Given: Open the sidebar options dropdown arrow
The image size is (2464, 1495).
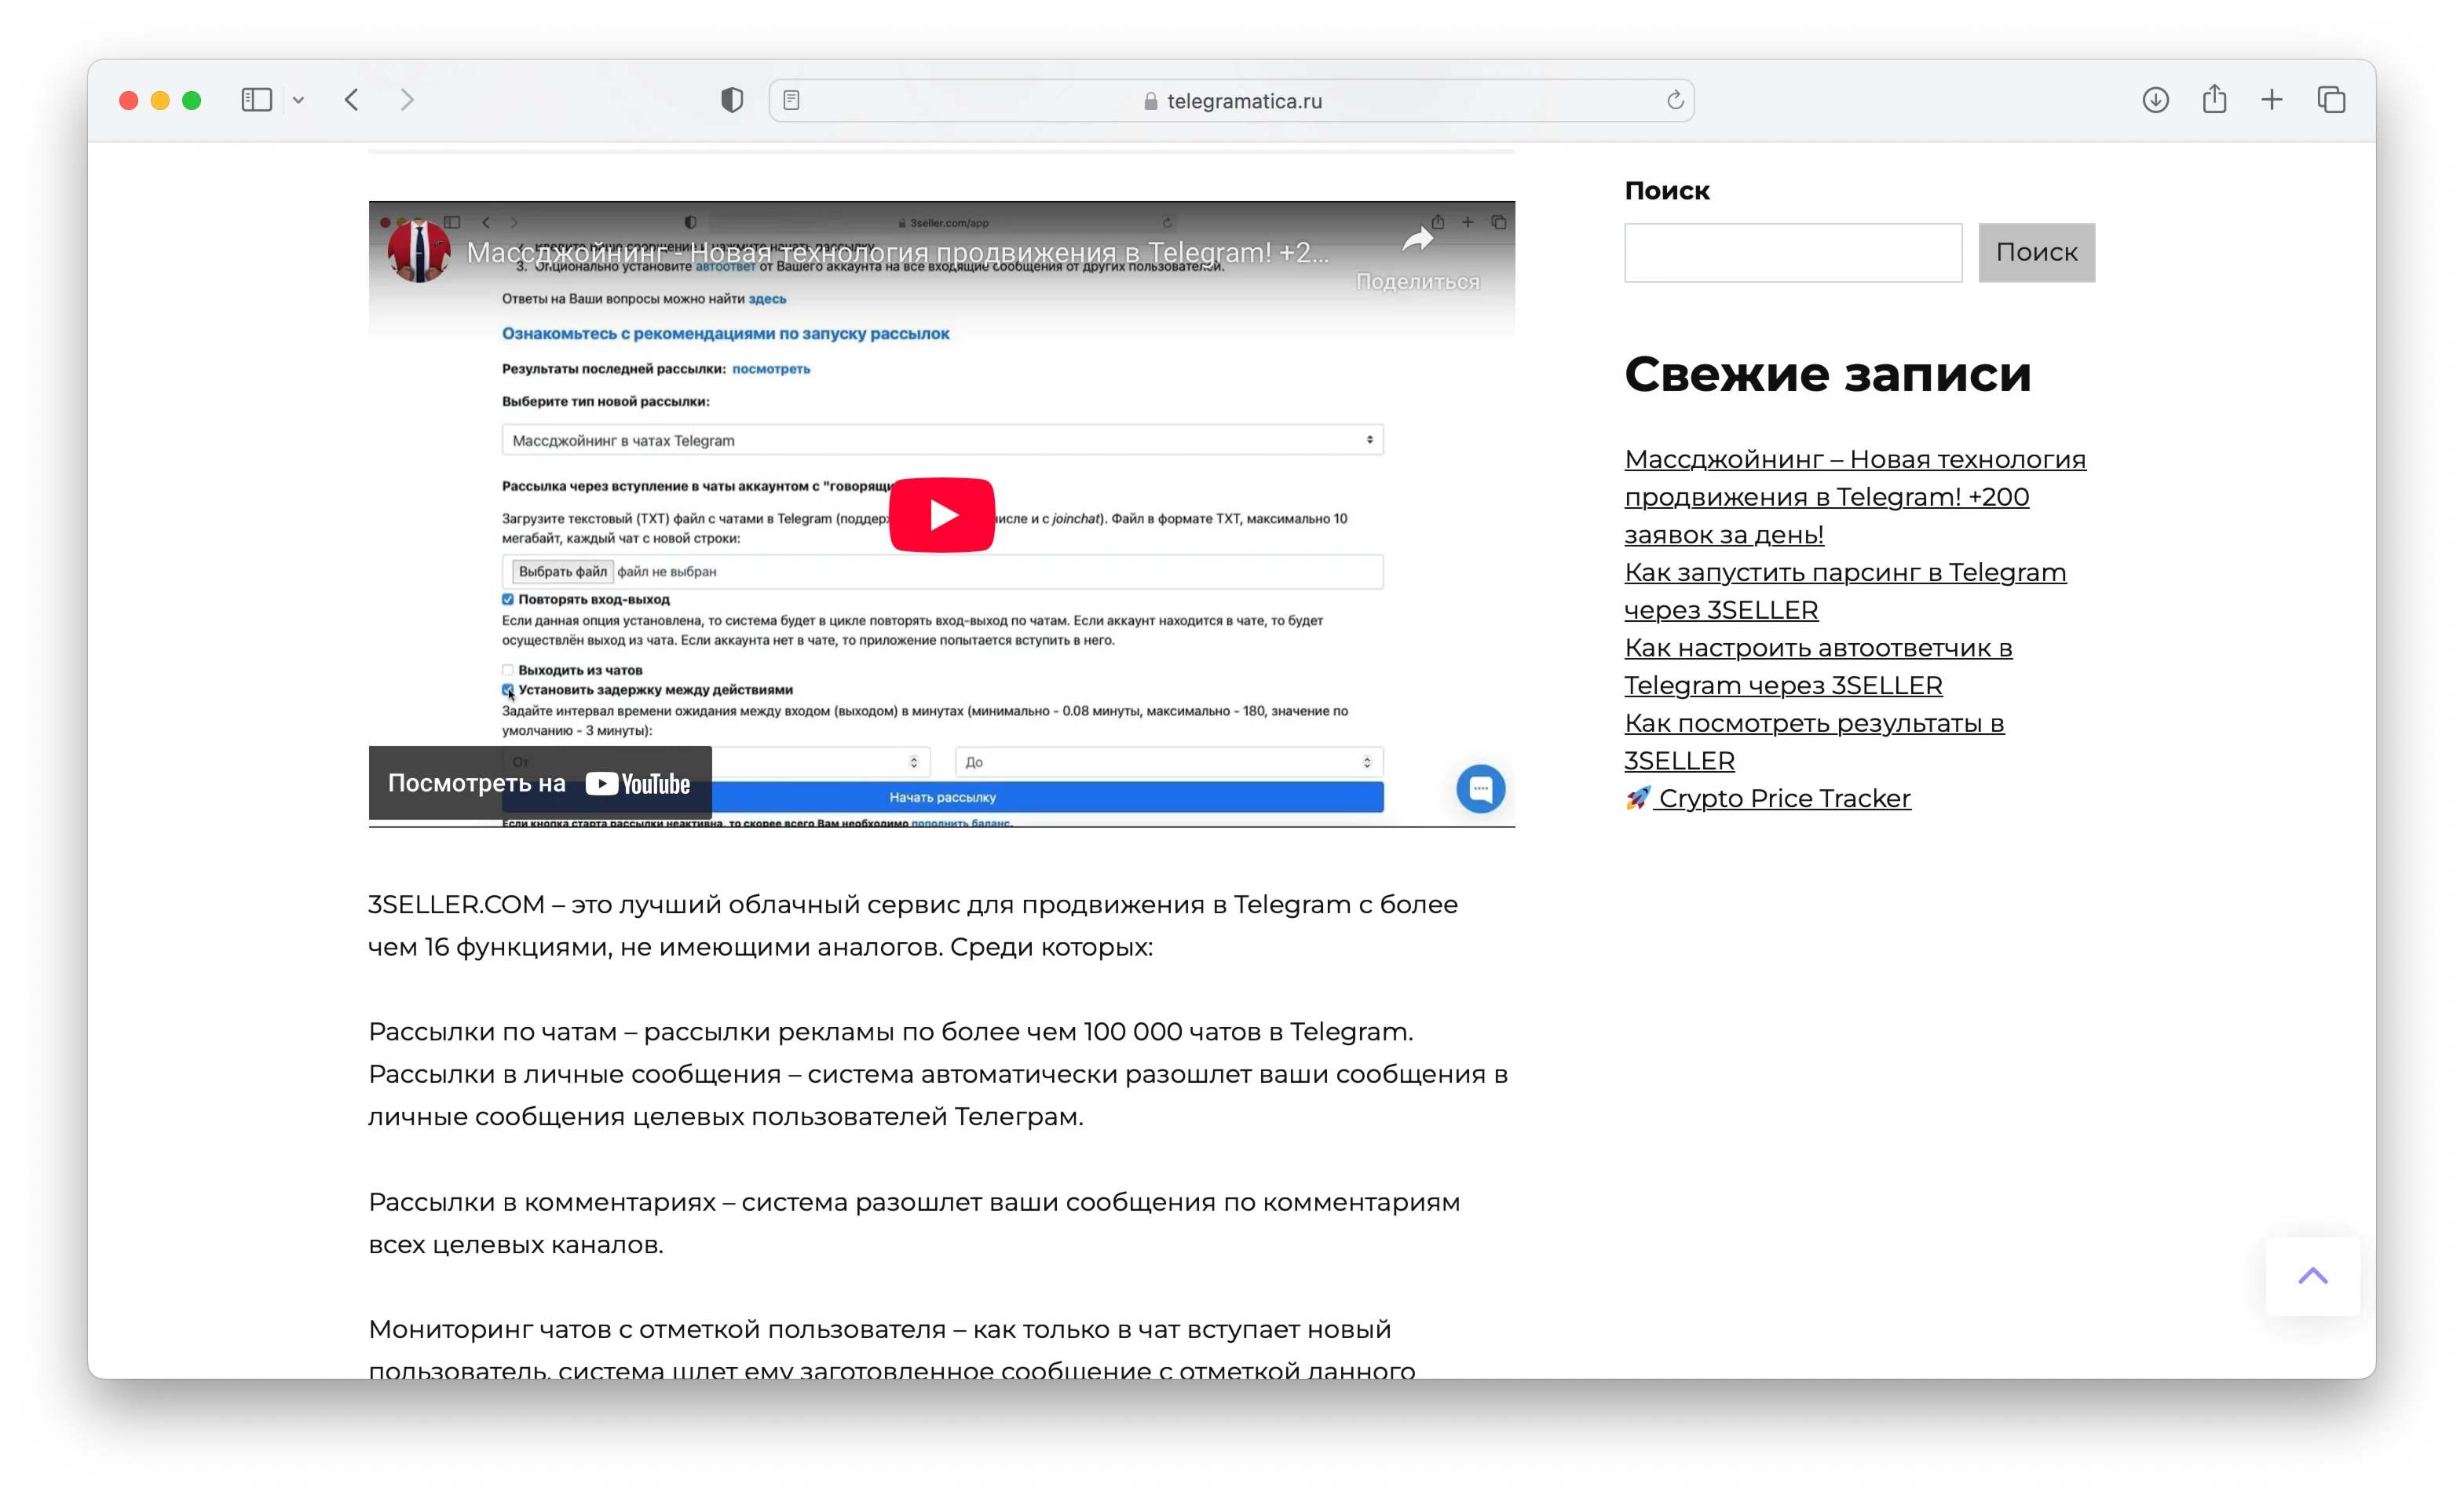Looking at the screenshot, I should (298, 100).
